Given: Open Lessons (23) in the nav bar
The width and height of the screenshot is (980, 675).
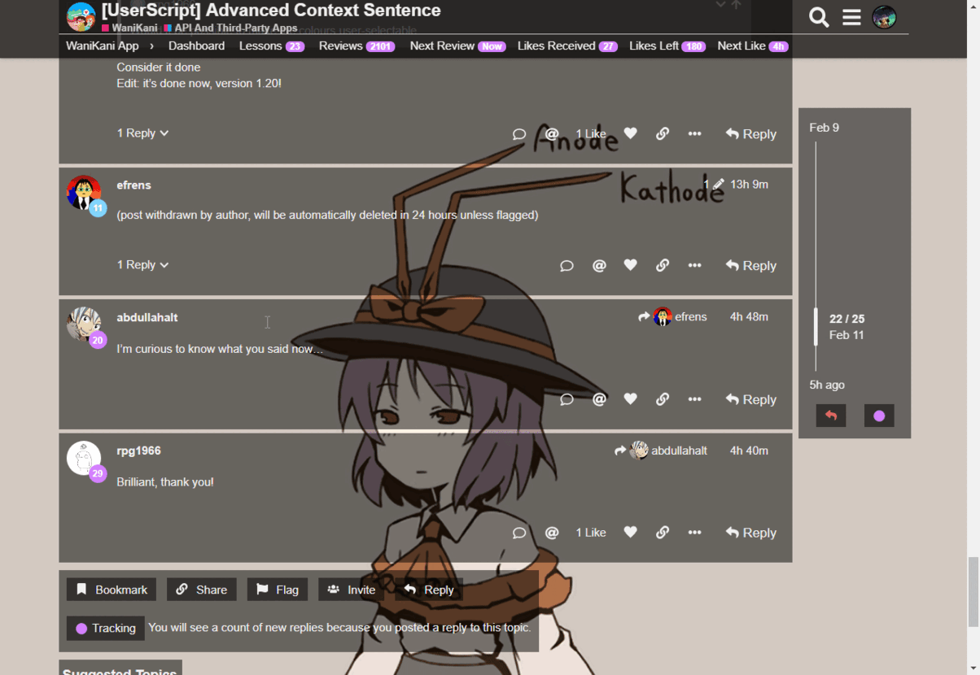Looking at the screenshot, I should [x=272, y=46].
